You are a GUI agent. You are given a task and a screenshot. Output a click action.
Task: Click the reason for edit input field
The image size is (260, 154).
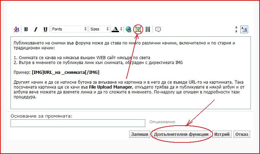pyautogui.click(x=78, y=123)
